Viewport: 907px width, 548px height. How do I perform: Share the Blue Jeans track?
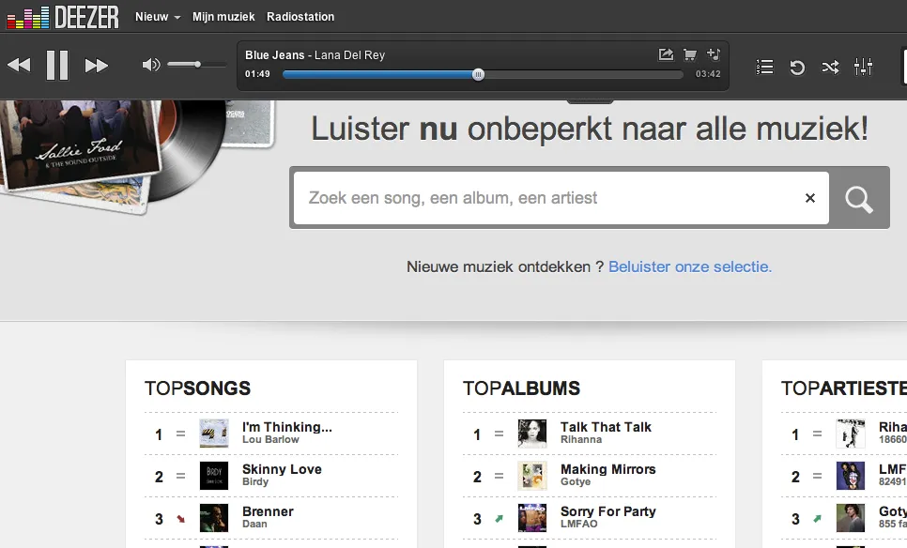click(666, 54)
